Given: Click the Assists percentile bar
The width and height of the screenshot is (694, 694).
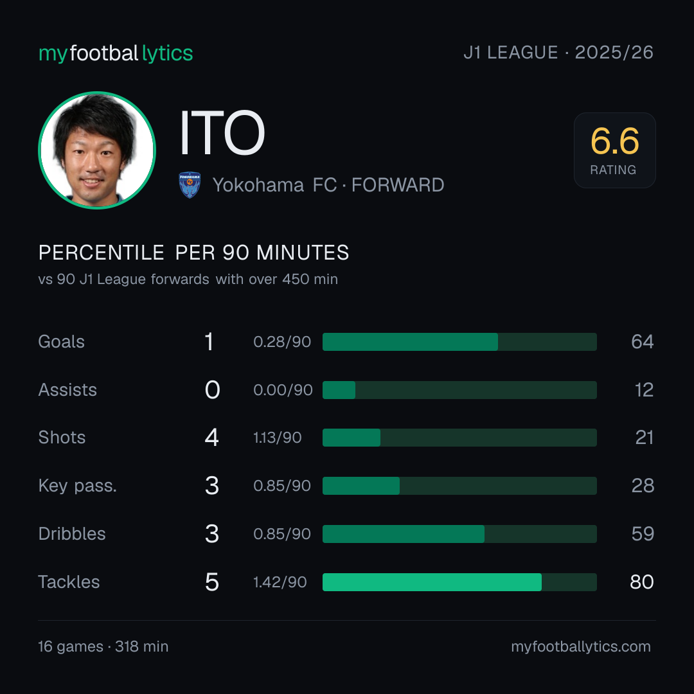Looking at the screenshot, I should click(459, 390).
